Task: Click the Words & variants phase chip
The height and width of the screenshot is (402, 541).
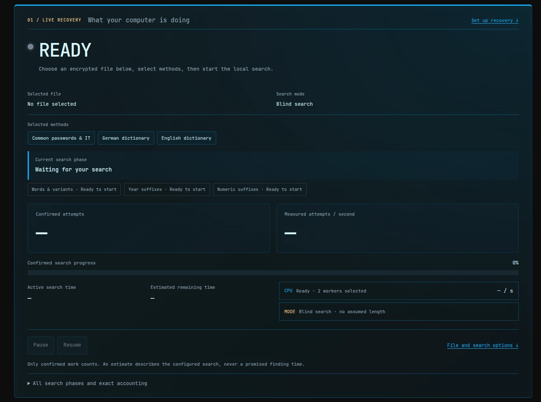Action: pyautogui.click(x=74, y=189)
